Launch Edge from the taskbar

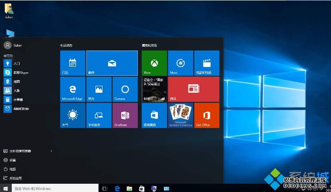(x=117, y=189)
